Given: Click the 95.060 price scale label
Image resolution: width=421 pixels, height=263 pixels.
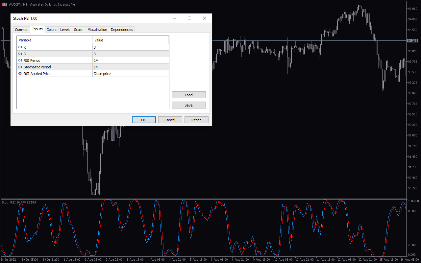Looking at the screenshot, I should pos(412,9).
